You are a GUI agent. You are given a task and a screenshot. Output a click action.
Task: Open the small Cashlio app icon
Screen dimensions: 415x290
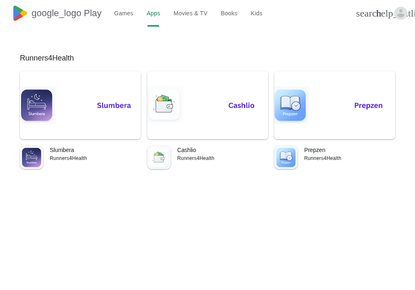point(159,157)
